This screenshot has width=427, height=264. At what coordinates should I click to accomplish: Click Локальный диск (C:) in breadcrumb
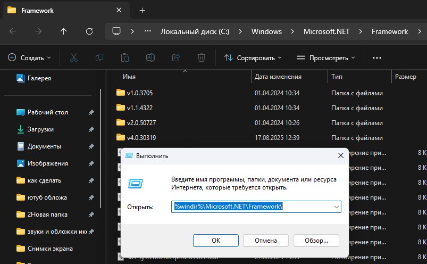(195, 31)
